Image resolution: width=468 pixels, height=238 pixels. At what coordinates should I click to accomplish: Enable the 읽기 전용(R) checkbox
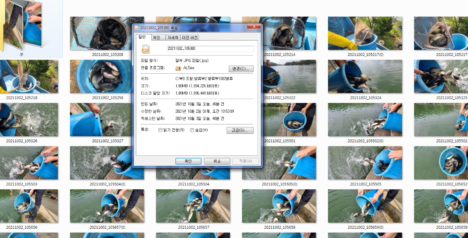tap(160, 130)
